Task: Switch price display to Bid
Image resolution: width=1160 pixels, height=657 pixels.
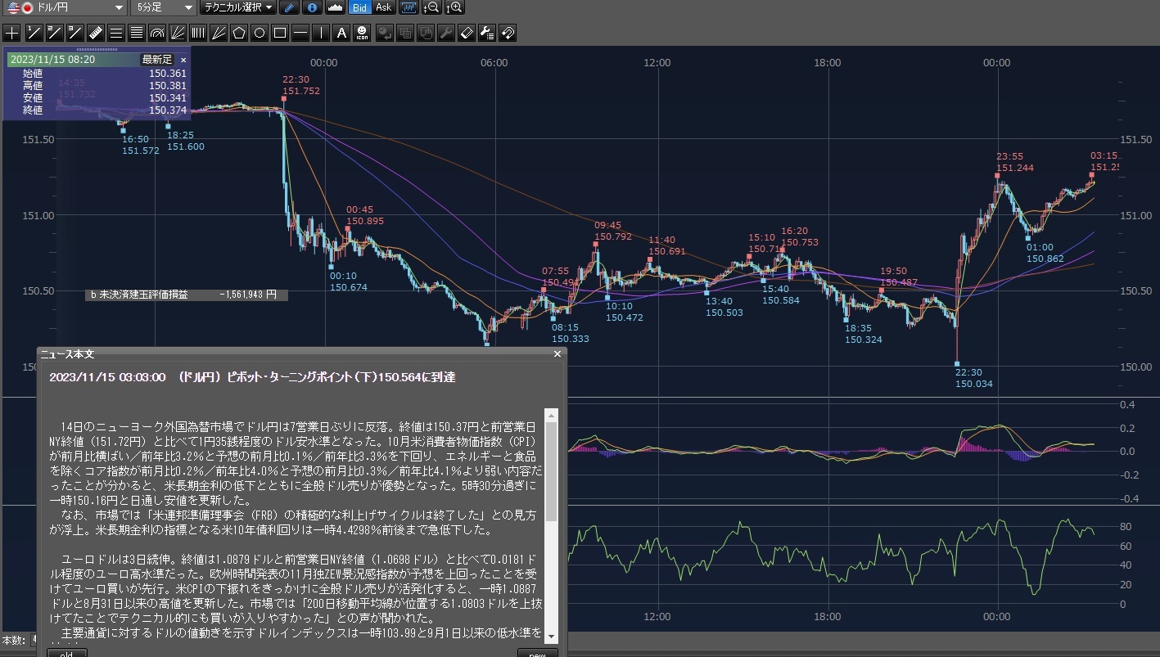Action: (x=359, y=8)
